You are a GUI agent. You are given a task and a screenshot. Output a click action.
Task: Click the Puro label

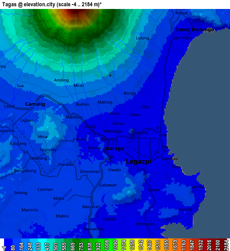(176, 167)
